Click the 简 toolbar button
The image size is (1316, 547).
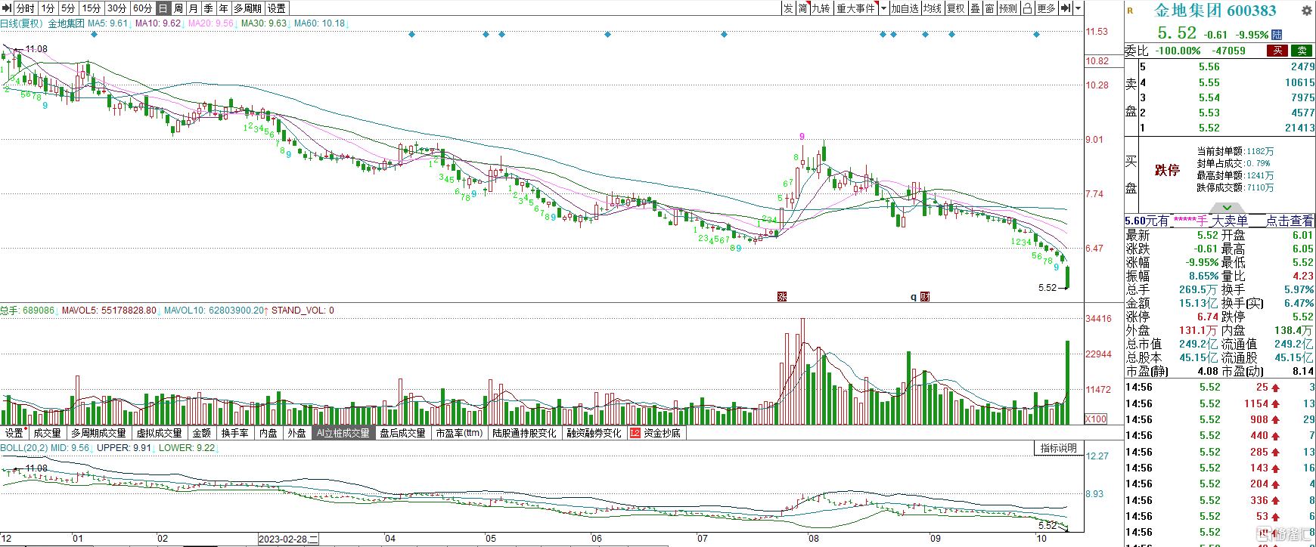pos(802,8)
